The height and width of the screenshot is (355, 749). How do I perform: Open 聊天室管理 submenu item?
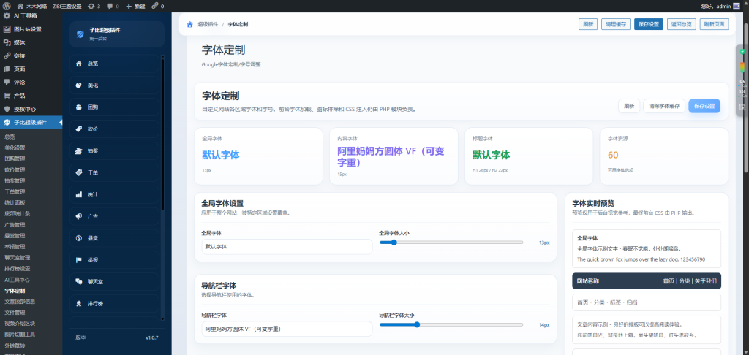click(18, 258)
